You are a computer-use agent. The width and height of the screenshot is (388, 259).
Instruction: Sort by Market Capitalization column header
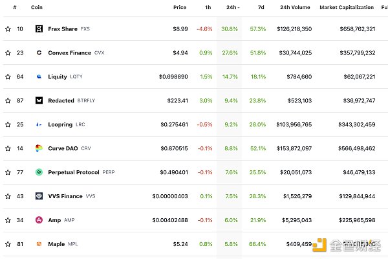[x=347, y=7]
